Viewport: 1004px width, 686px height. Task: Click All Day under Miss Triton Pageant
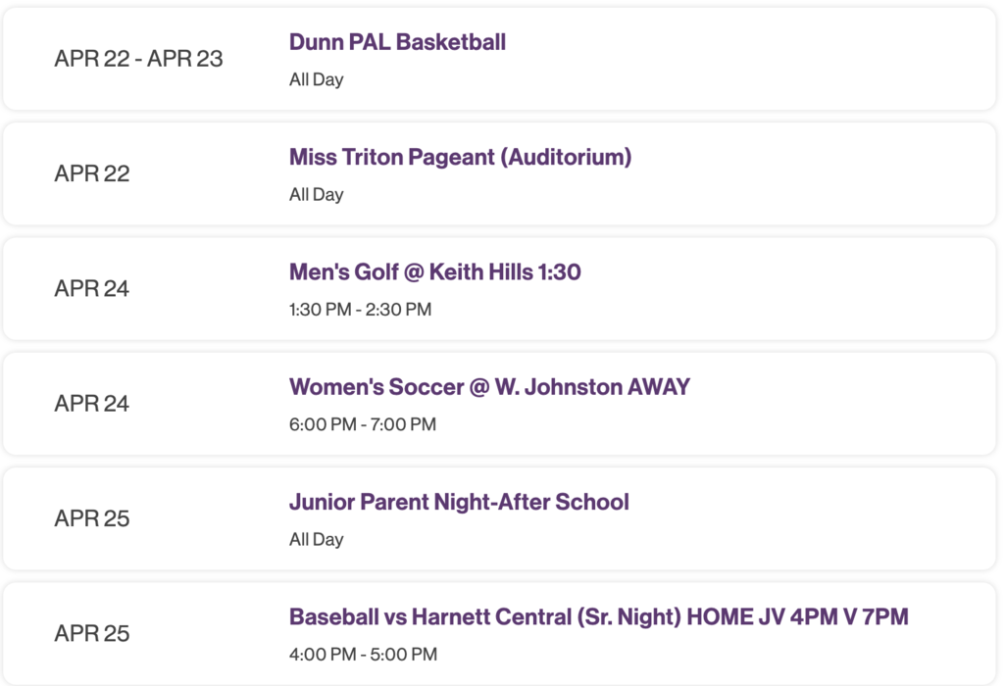(x=316, y=194)
